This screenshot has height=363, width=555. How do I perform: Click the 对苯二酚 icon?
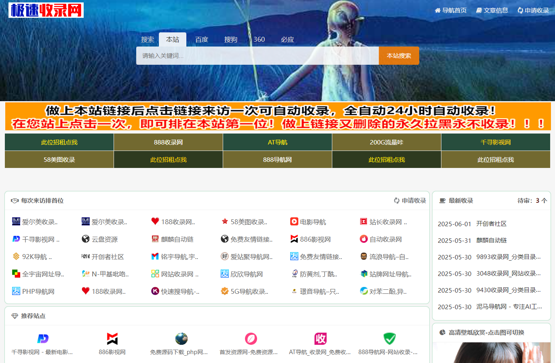coord(363,291)
